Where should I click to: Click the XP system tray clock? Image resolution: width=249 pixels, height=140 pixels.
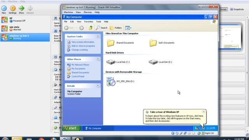click(210, 128)
